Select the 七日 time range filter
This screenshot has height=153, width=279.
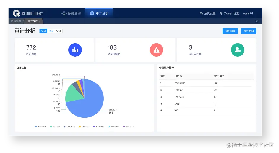click(51, 31)
